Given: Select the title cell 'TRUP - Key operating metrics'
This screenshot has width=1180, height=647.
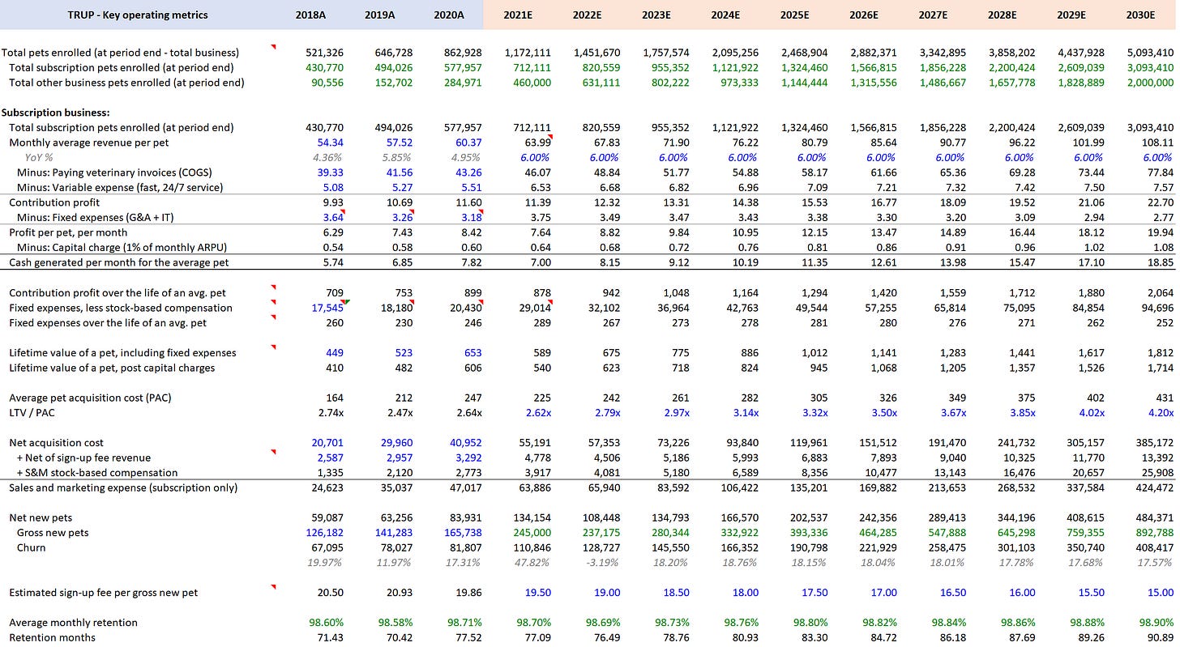Looking at the screenshot, I should (x=138, y=15).
